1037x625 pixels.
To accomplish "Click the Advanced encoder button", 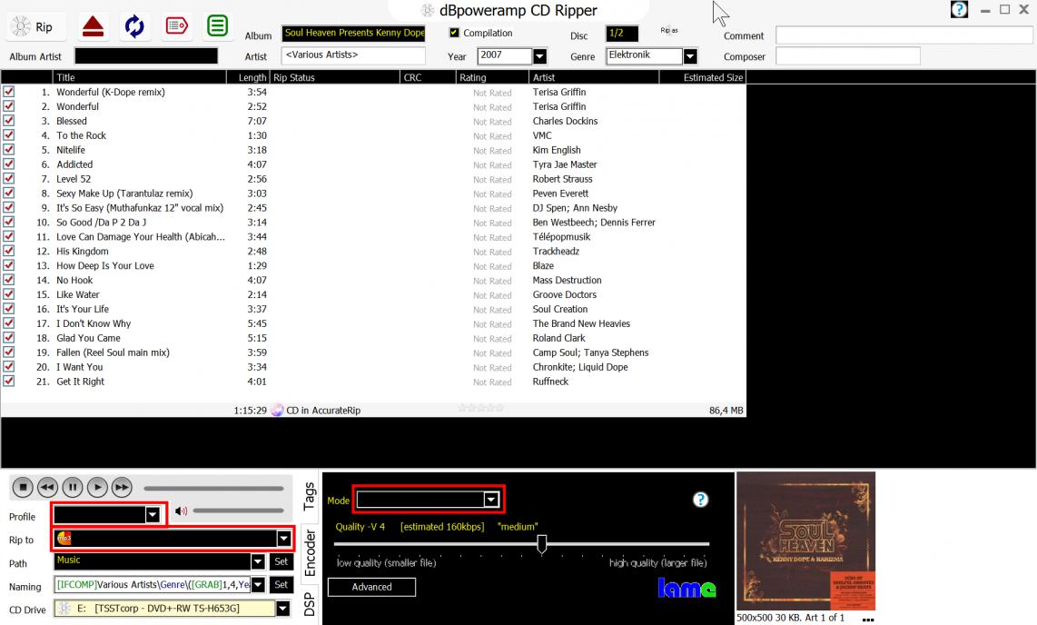I will [371, 587].
